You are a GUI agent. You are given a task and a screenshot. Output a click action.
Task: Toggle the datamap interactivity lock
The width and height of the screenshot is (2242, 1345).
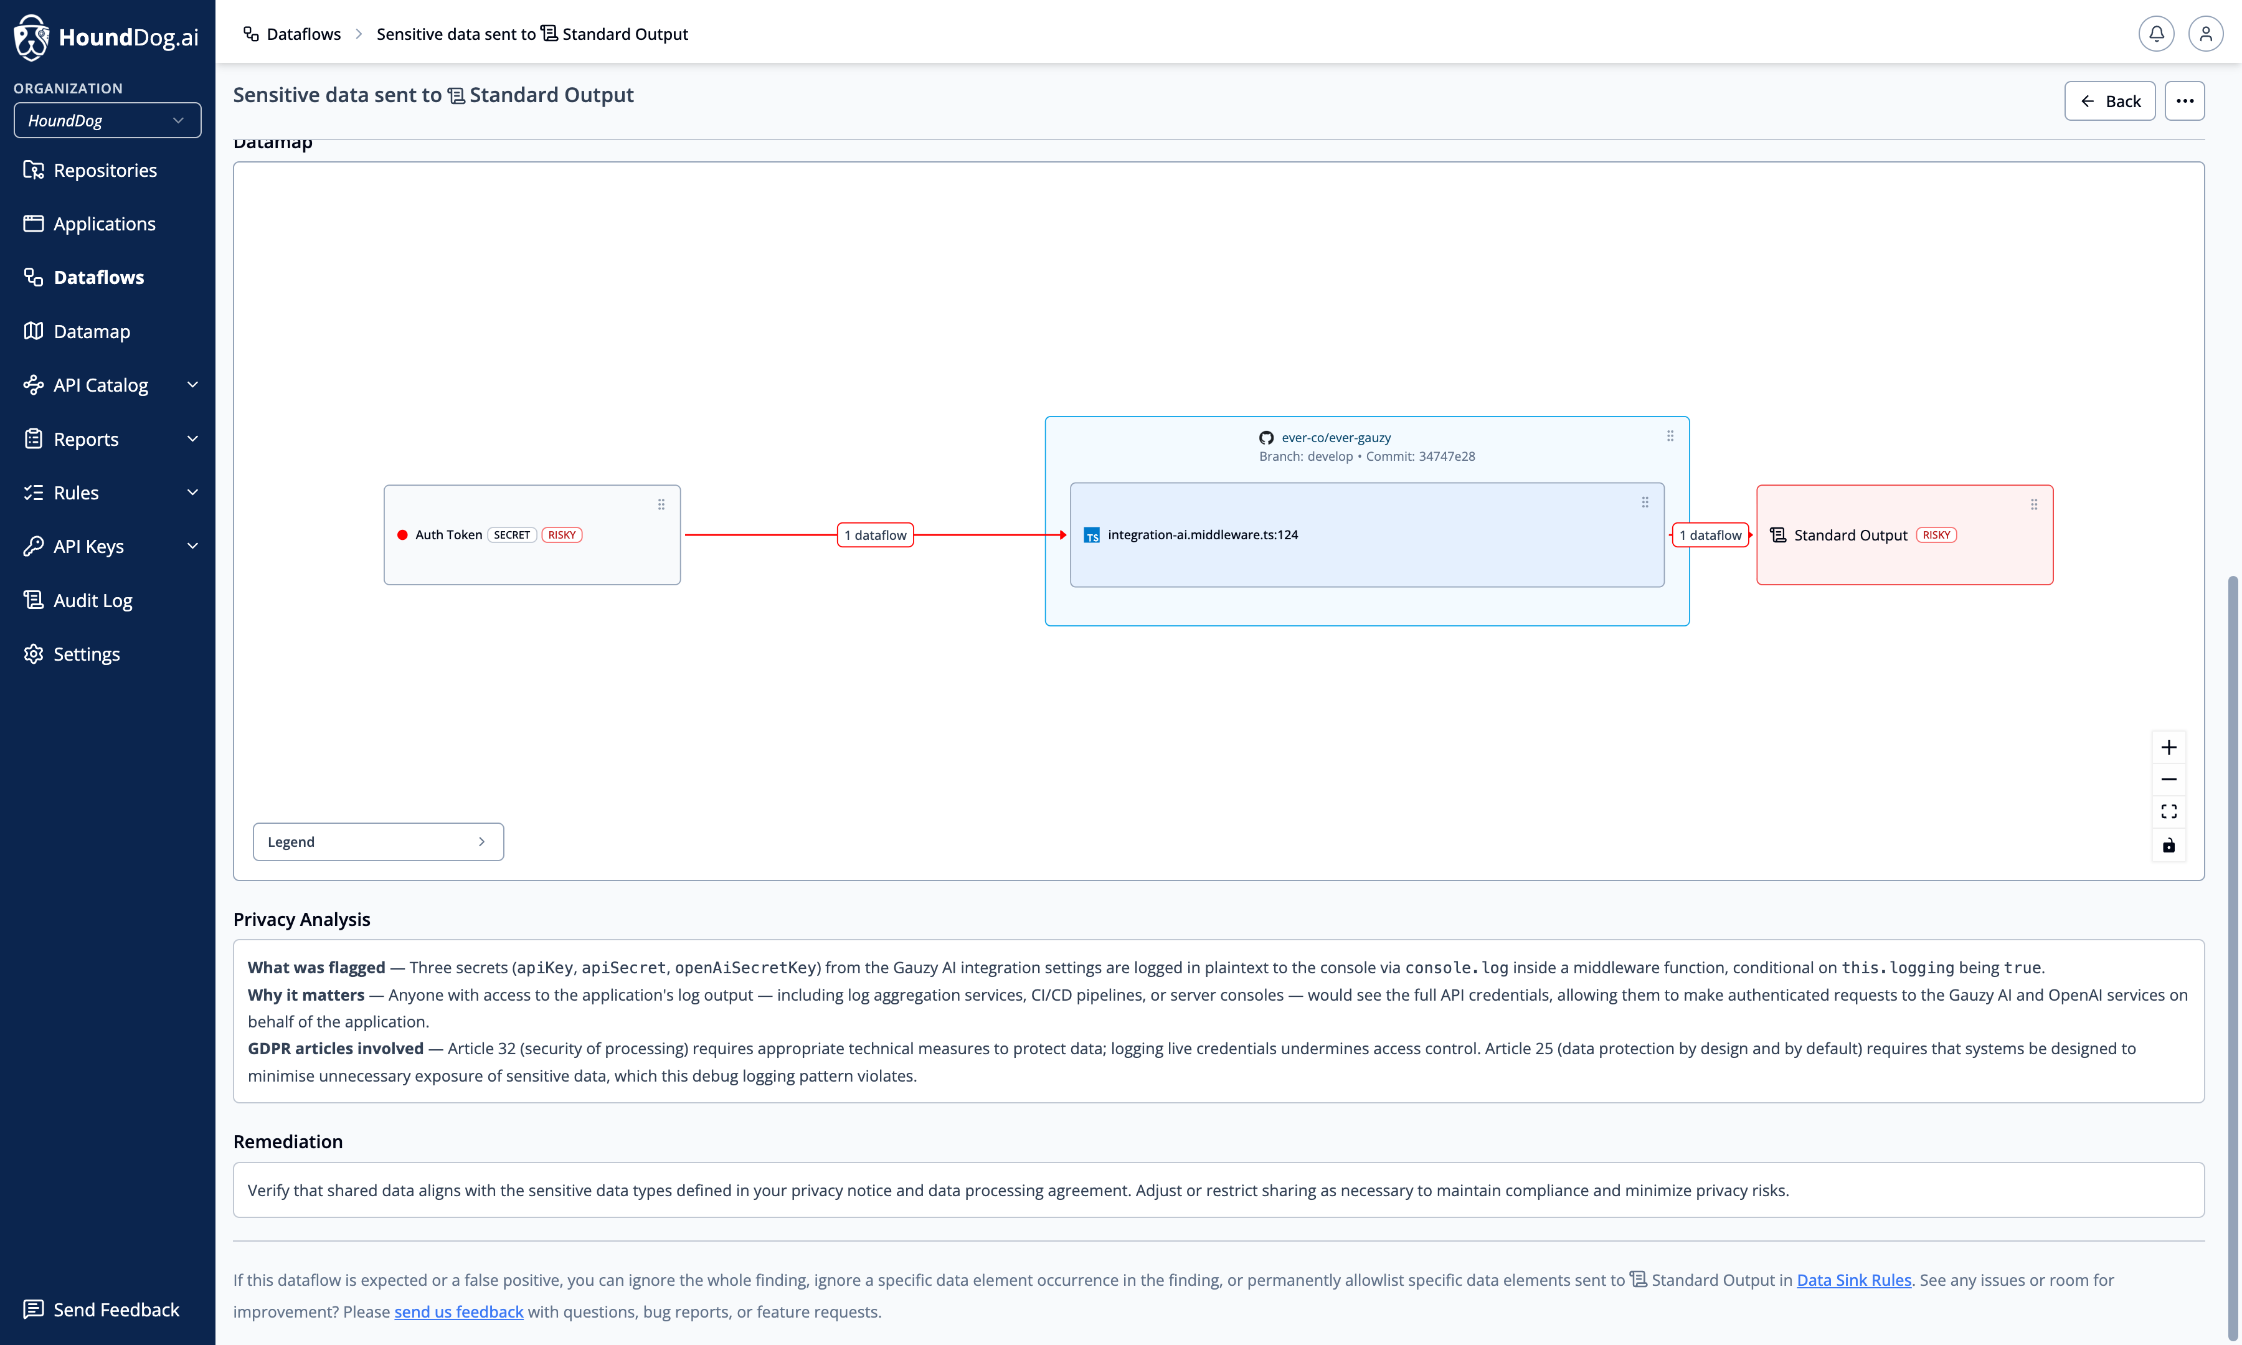(x=2169, y=845)
